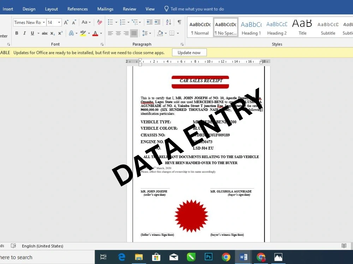Open the Insert tab

pos(8,9)
